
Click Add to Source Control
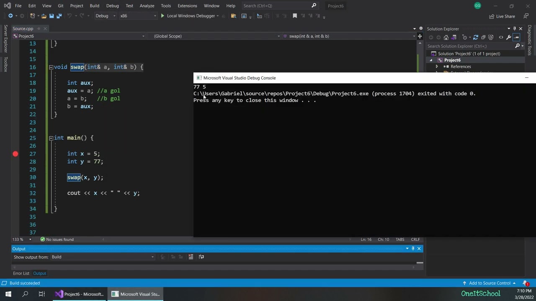[x=490, y=283]
